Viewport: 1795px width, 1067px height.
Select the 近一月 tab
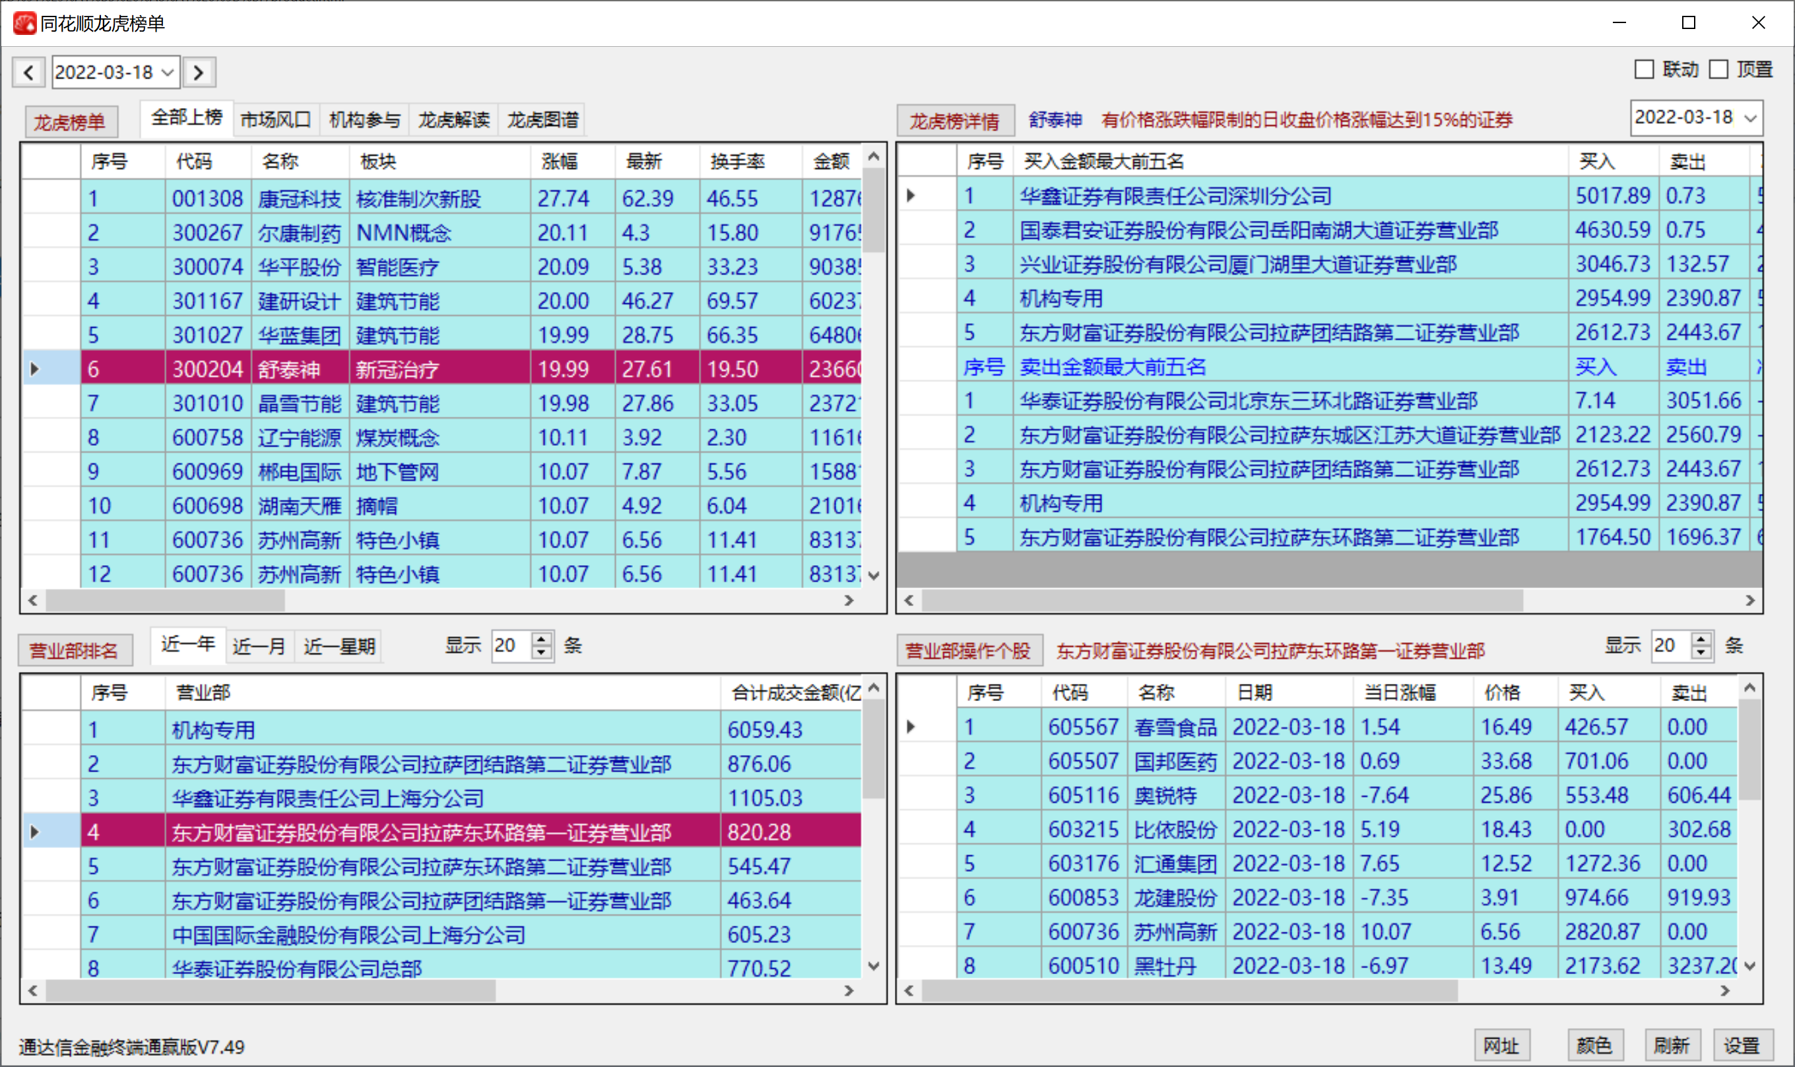tap(260, 646)
